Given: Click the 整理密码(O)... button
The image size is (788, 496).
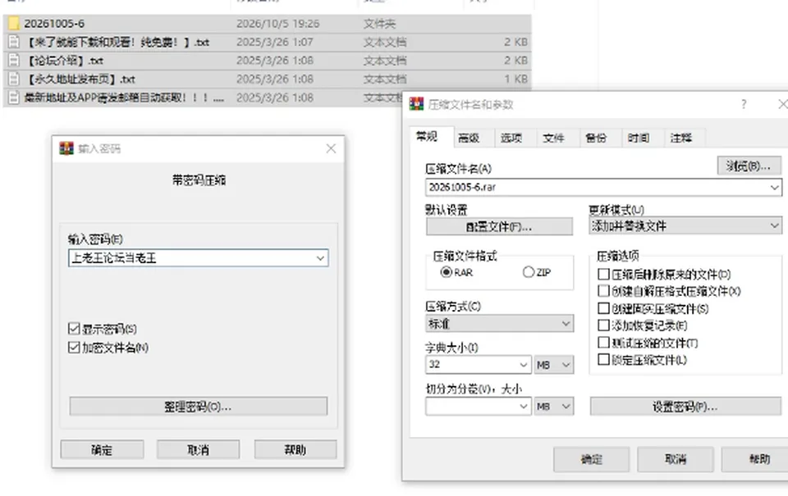Looking at the screenshot, I should (198, 406).
